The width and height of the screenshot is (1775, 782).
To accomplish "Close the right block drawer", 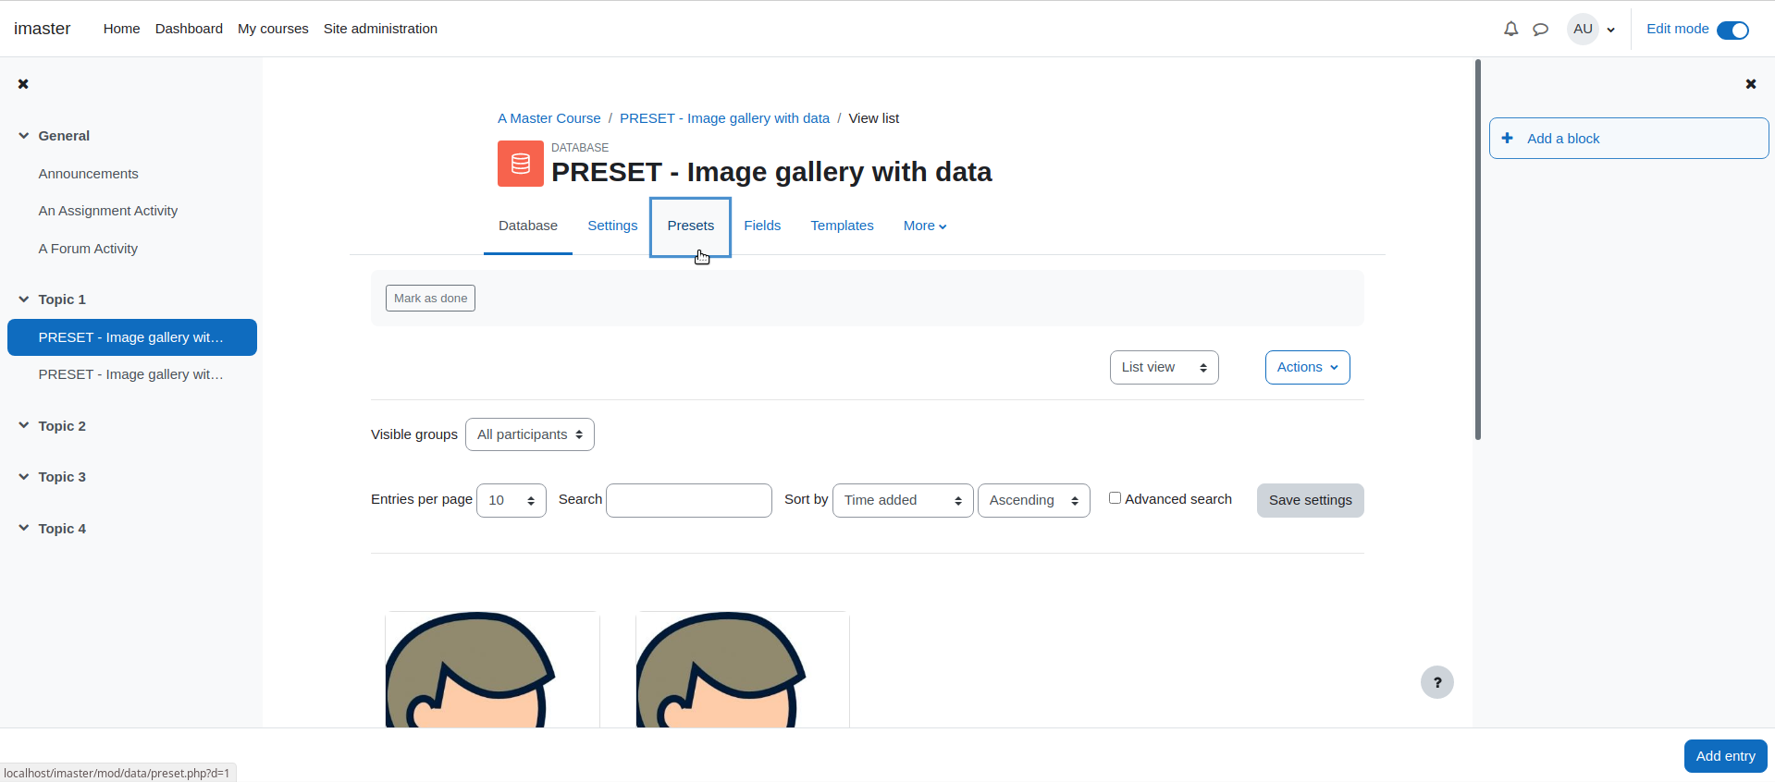I will (x=1750, y=84).
